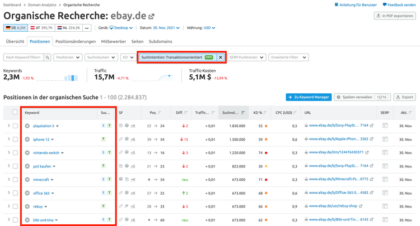The height and width of the screenshot is (226, 420).
Task: View SERP snapshot for rebuy row
Action: pyautogui.click(x=385, y=206)
